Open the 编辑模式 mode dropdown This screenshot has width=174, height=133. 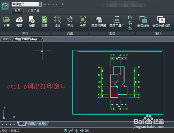coord(40,4)
